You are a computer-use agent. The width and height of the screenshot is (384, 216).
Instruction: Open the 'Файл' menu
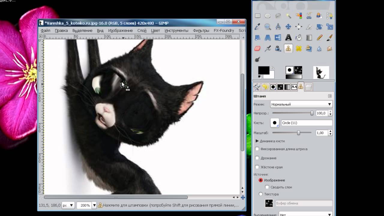tap(45, 31)
